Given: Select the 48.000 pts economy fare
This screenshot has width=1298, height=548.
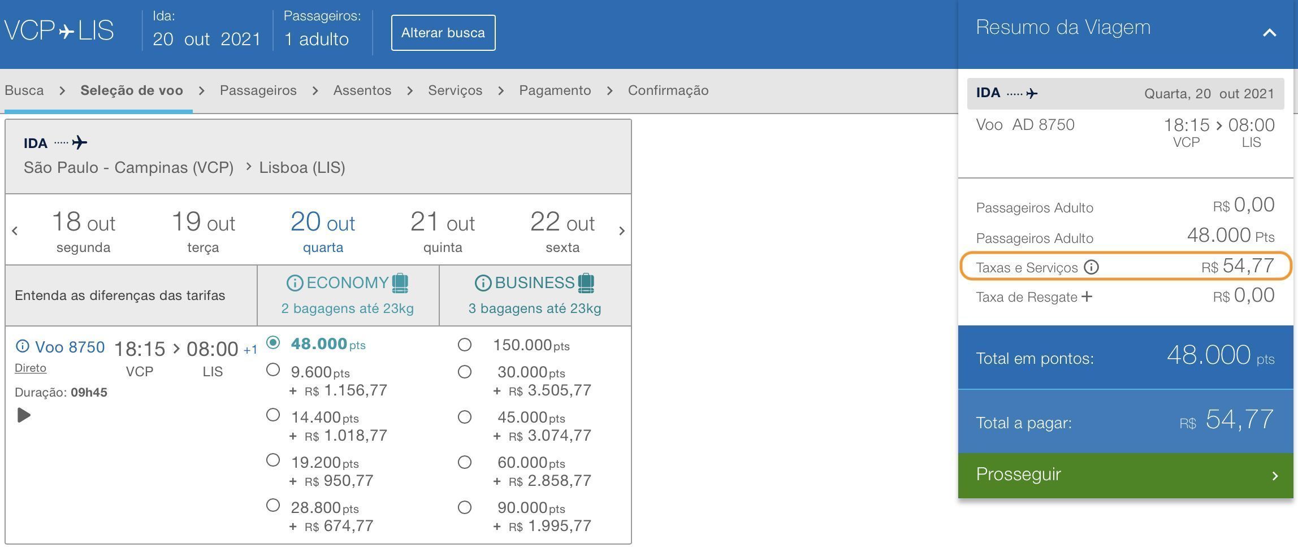Looking at the screenshot, I should pyautogui.click(x=273, y=343).
